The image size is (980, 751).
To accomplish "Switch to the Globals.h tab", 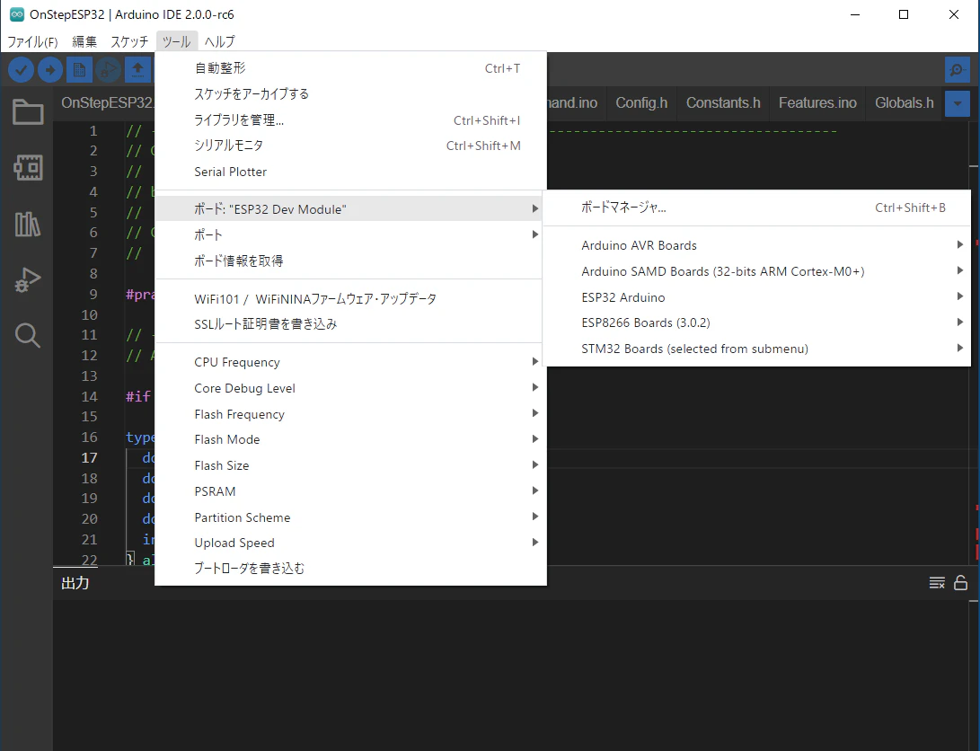I will tap(904, 103).
